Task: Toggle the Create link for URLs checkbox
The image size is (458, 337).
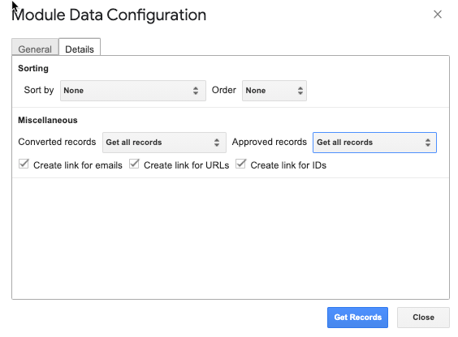Action: (134, 164)
